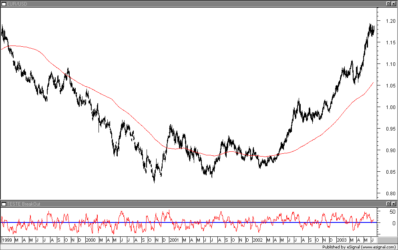Click the 50 level on indicator axis
The height and width of the screenshot is (250, 398).
point(393,212)
